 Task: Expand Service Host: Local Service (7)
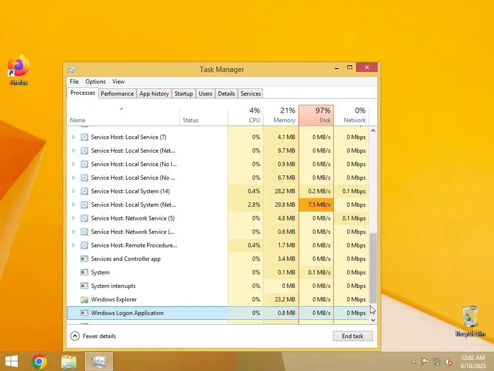click(x=73, y=137)
